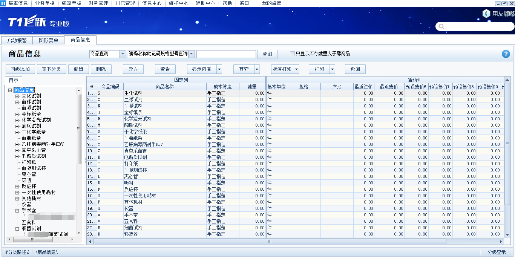Collapse the 手术室 tree node
This screenshot has height=257, width=515.
[x=17, y=210]
